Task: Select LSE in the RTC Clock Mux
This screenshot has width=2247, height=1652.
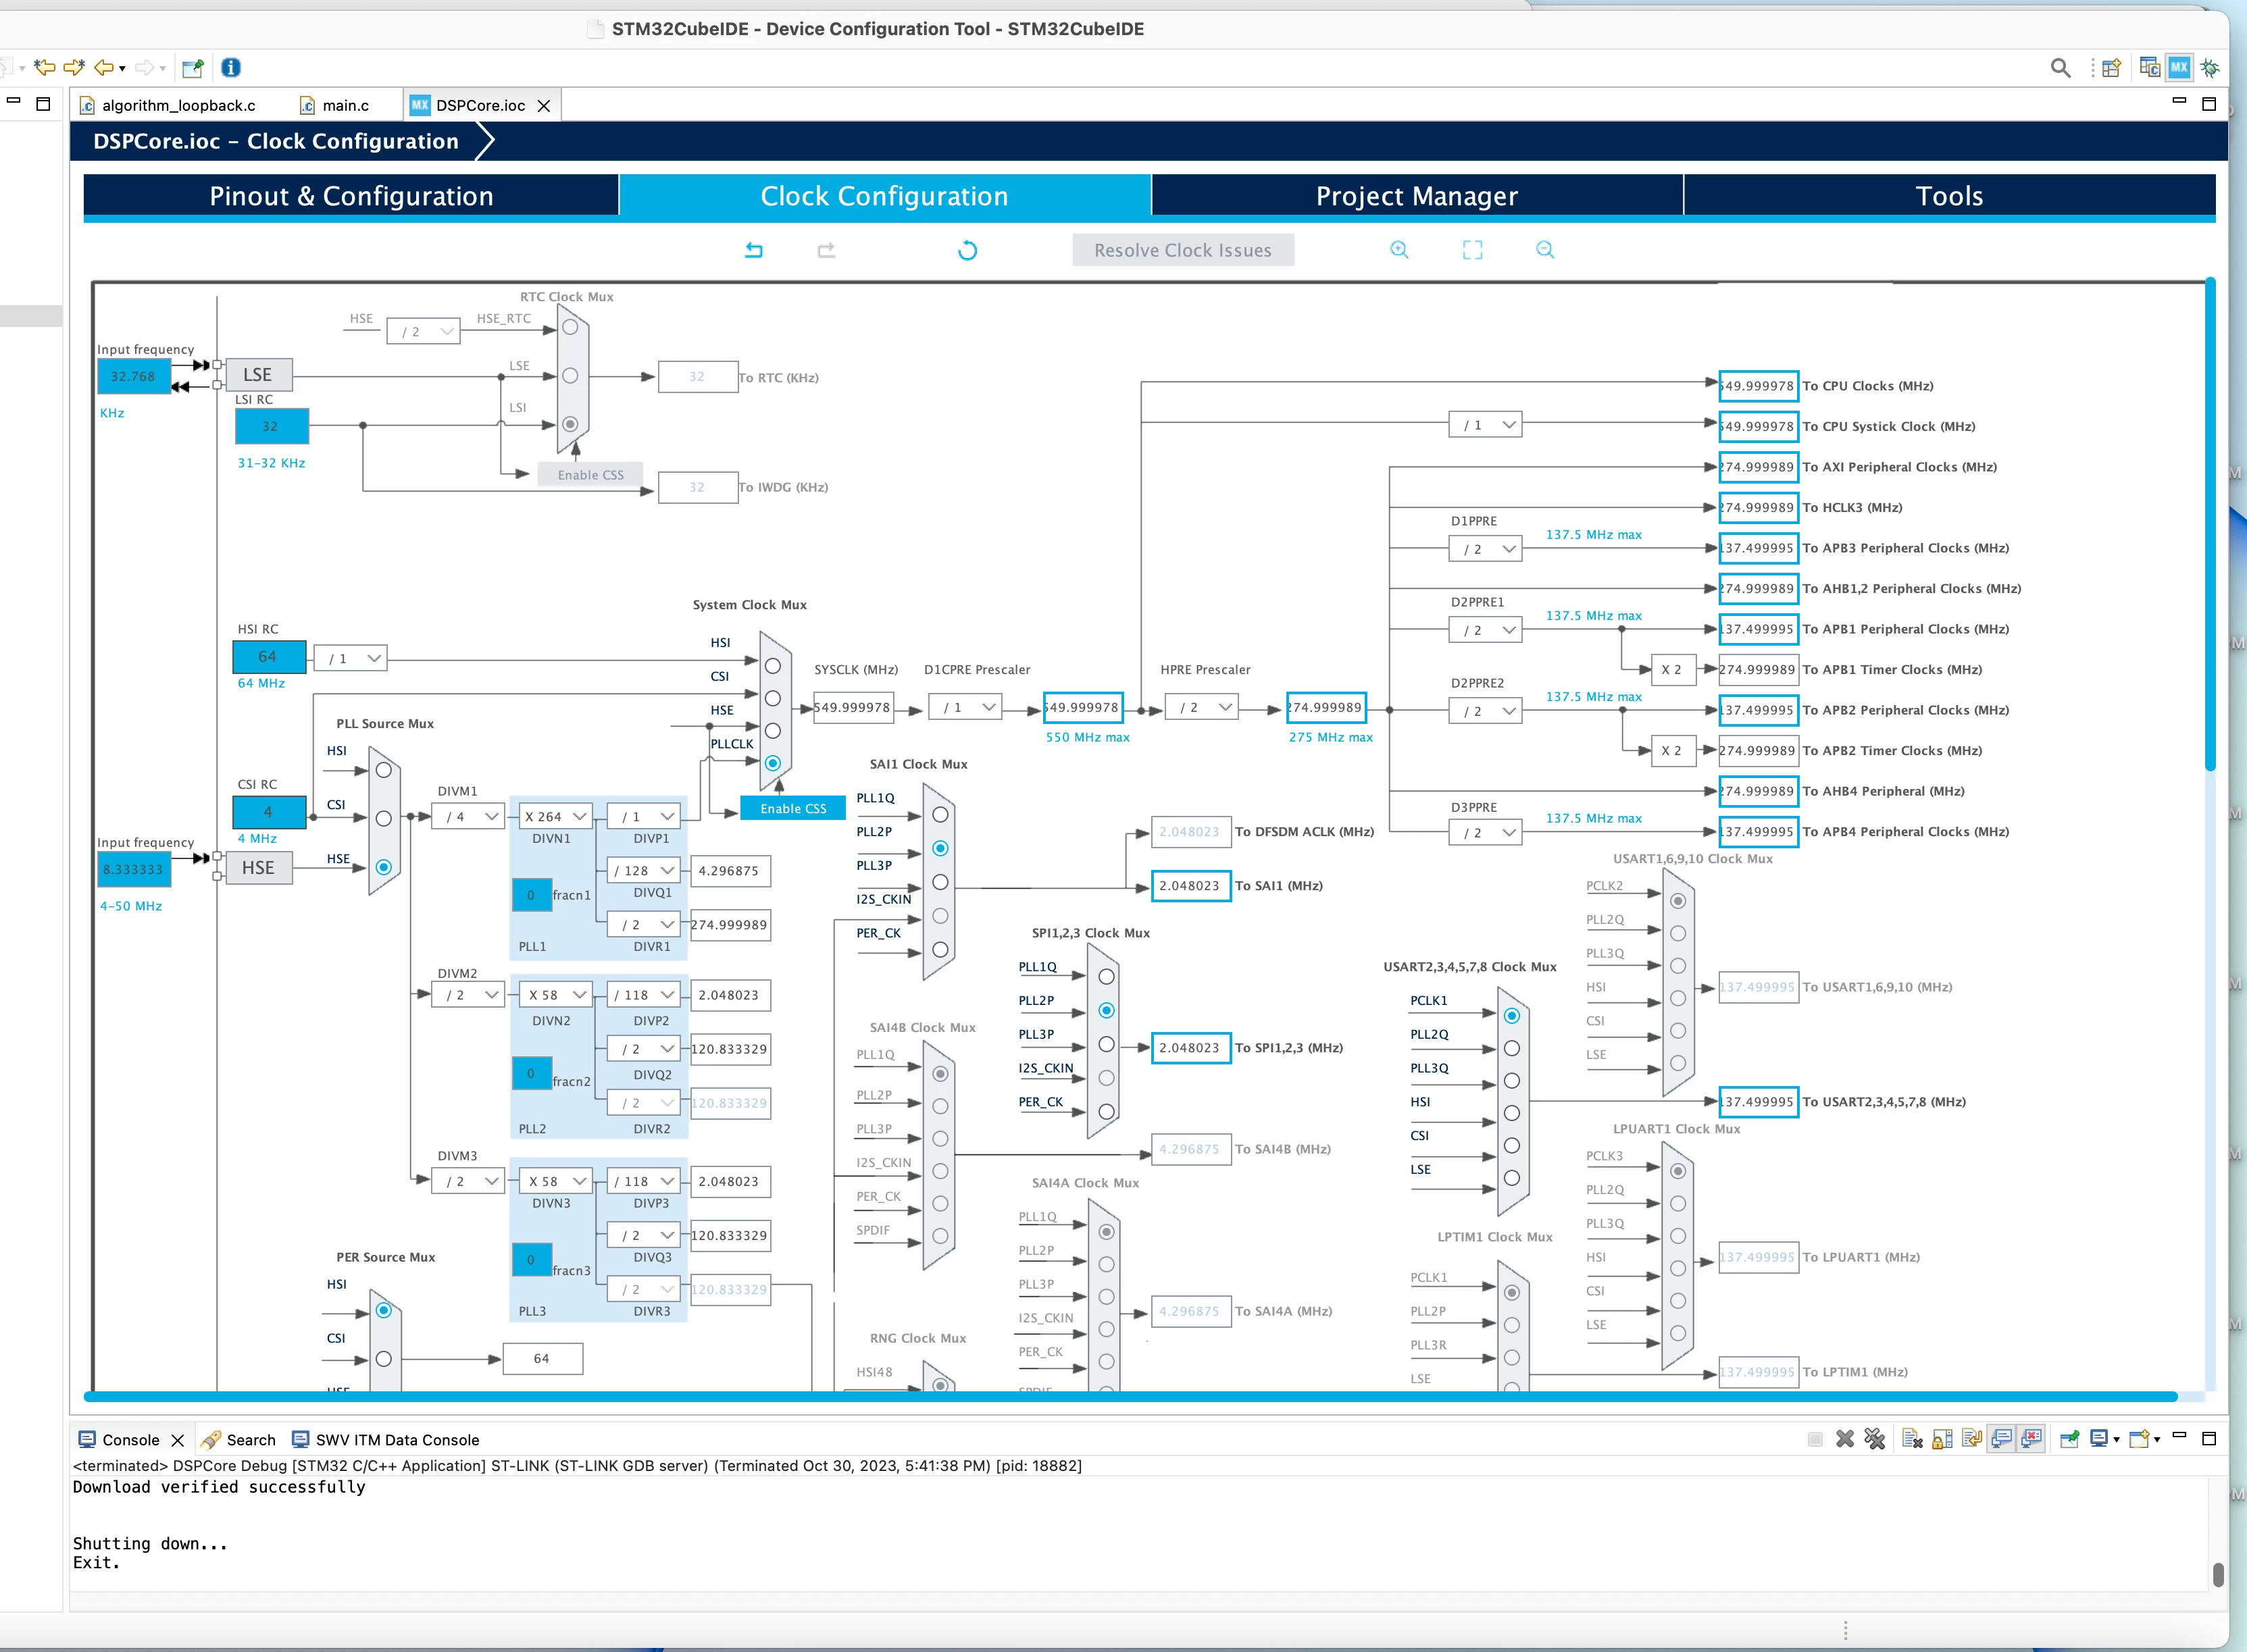Action: 570,376
